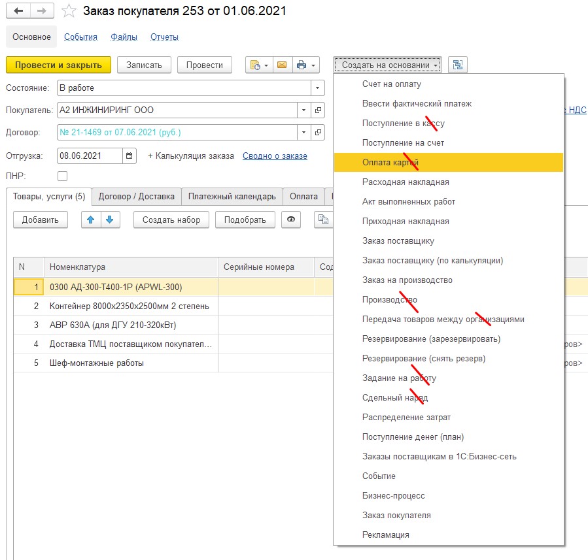Viewport: 588px width, 560px height.
Task: Move the row up with the blue up arrow
Action: click(x=91, y=220)
